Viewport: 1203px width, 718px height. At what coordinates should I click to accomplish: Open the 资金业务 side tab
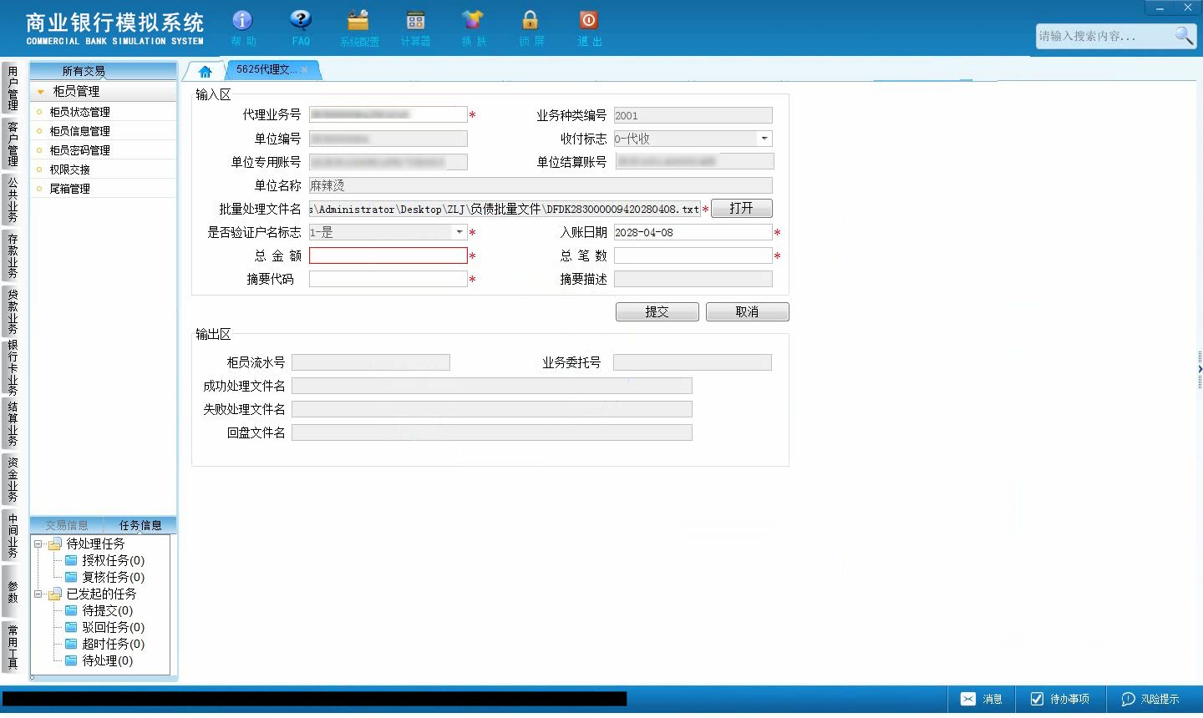tap(12, 479)
